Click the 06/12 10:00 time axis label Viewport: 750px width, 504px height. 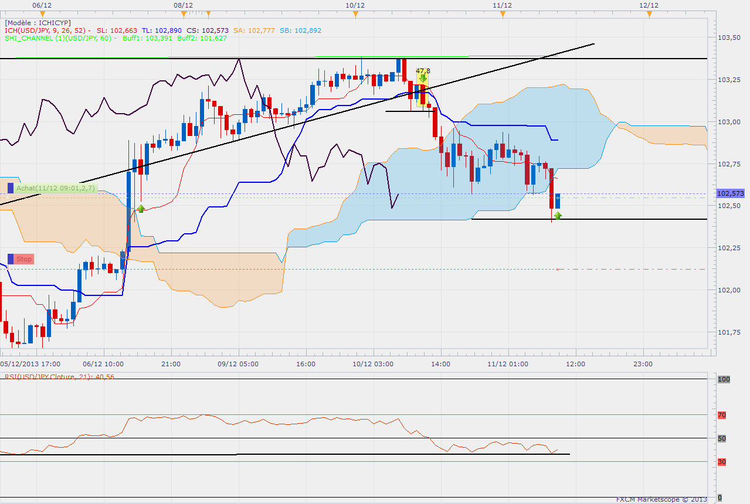tap(103, 363)
